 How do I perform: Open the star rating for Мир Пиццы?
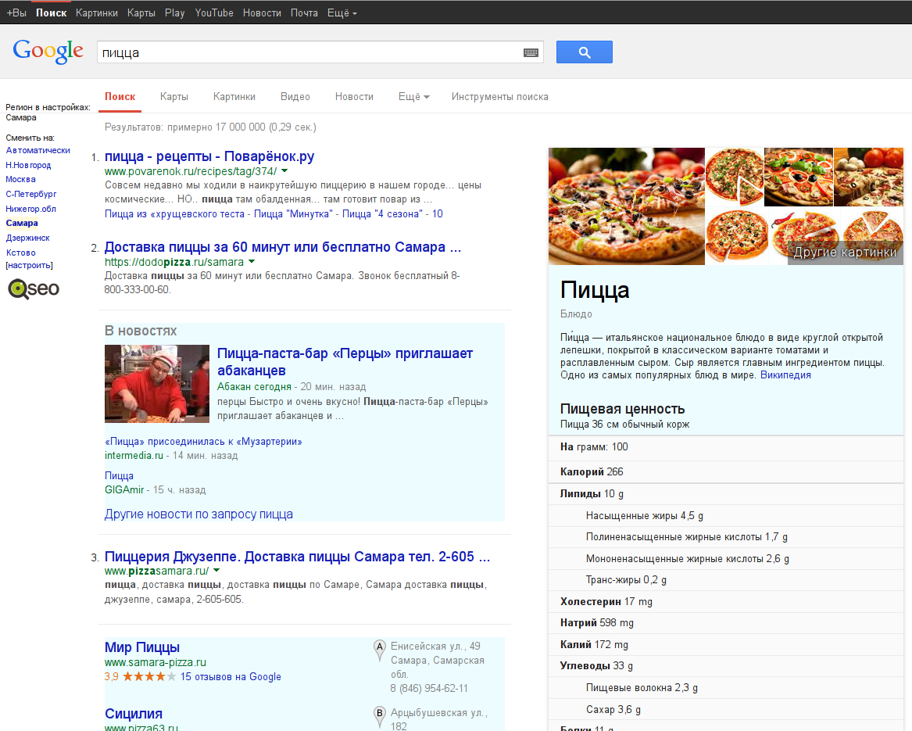click(x=149, y=676)
